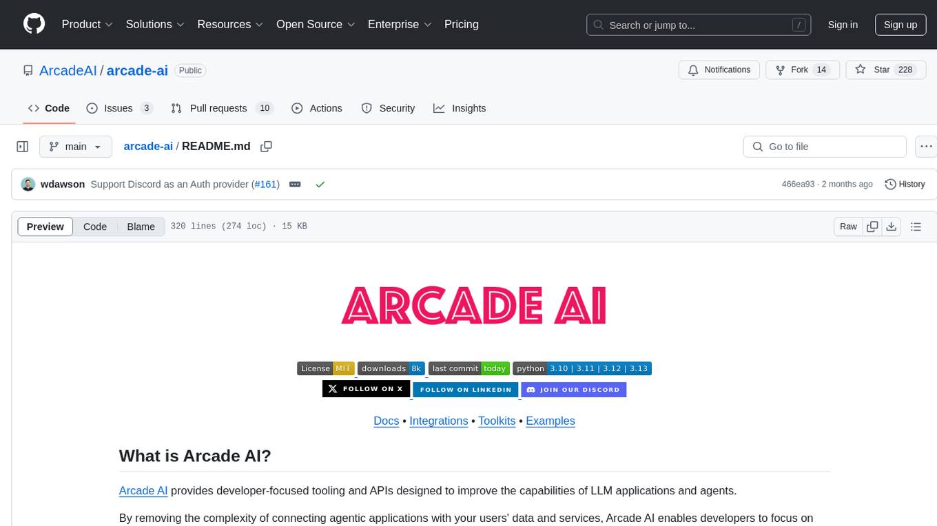Click the '2 months ago' commit timestamp

click(x=847, y=184)
